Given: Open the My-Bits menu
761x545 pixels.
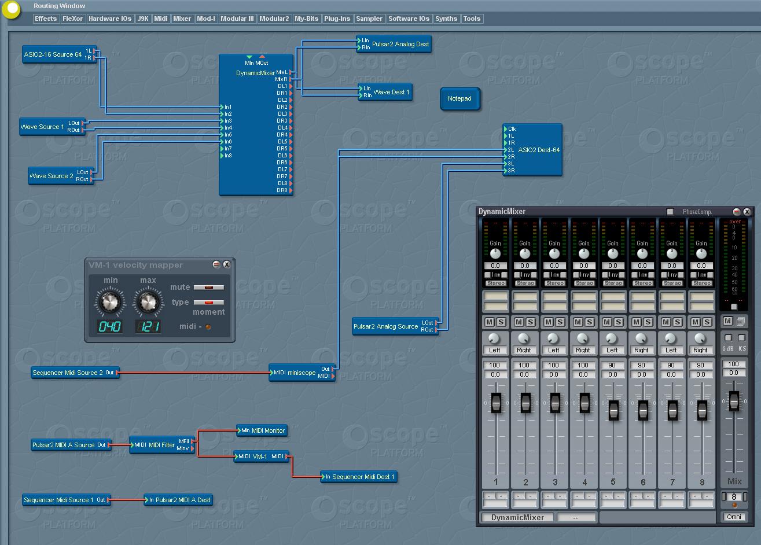Looking at the screenshot, I should [x=307, y=19].
